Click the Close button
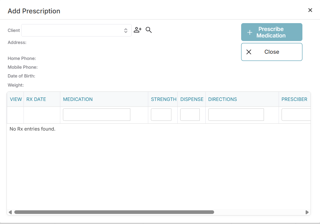320x224 pixels. coord(271,52)
